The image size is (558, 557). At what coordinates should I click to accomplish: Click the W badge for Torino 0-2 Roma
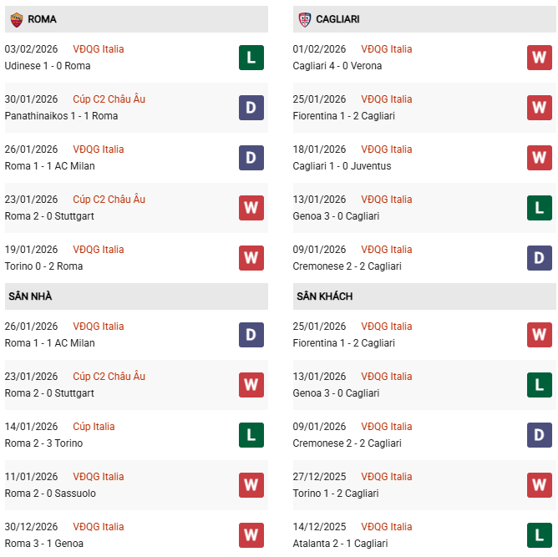pos(251,258)
